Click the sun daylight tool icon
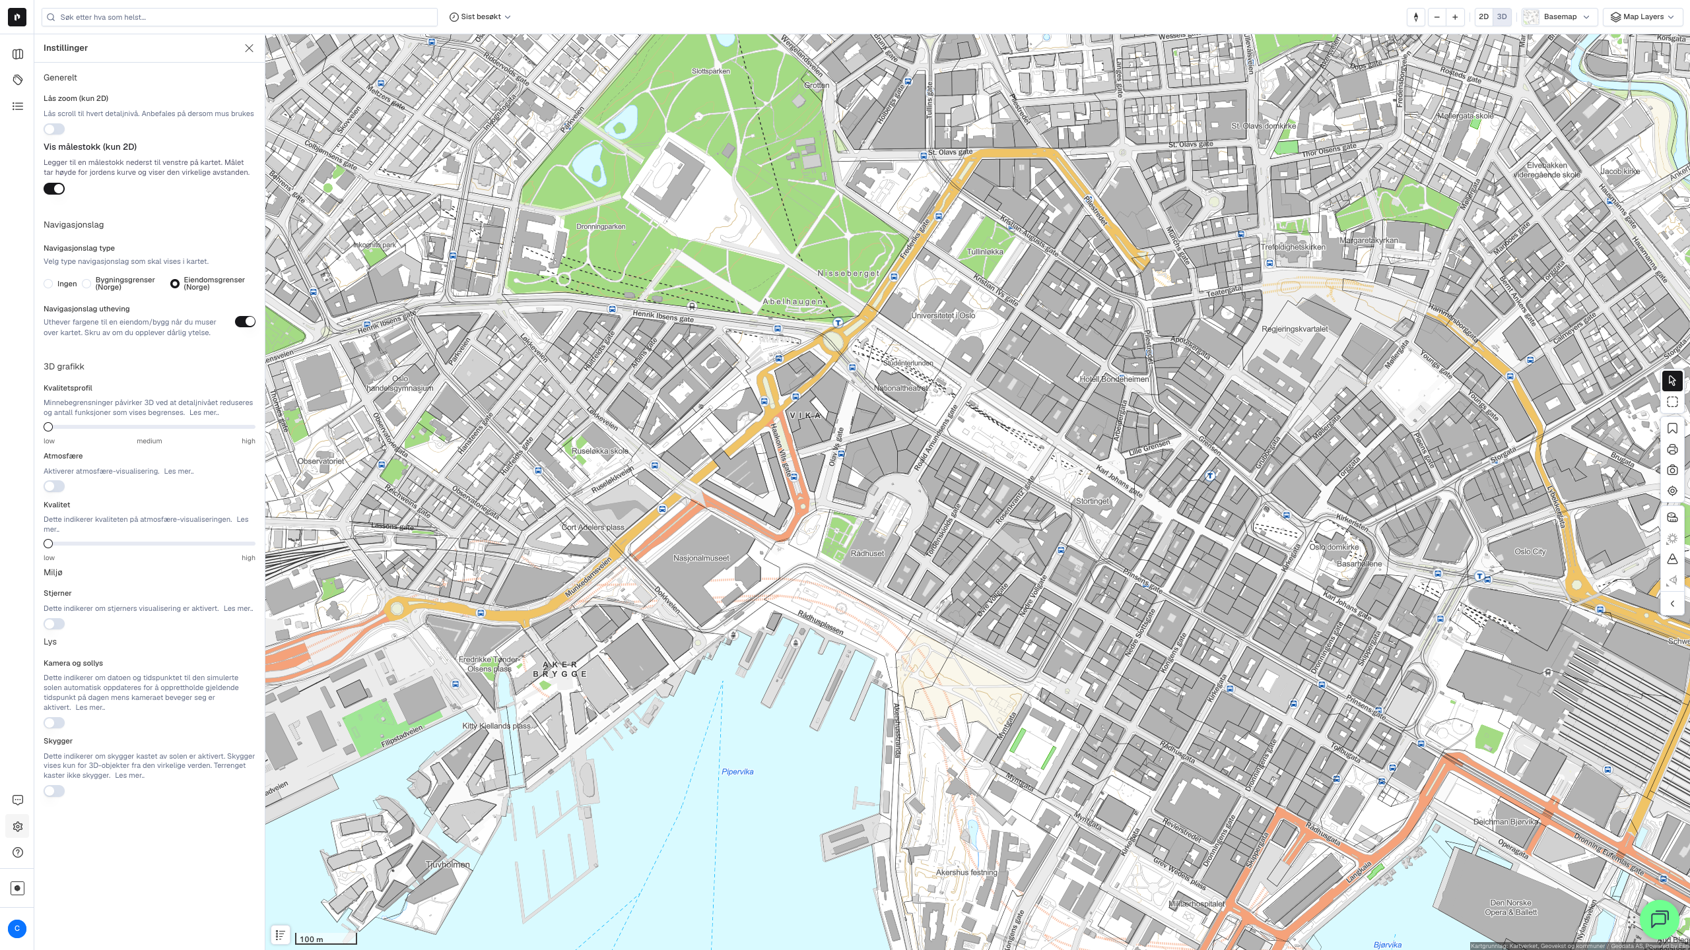Viewport: 1690px width, 950px height. [x=1672, y=539]
